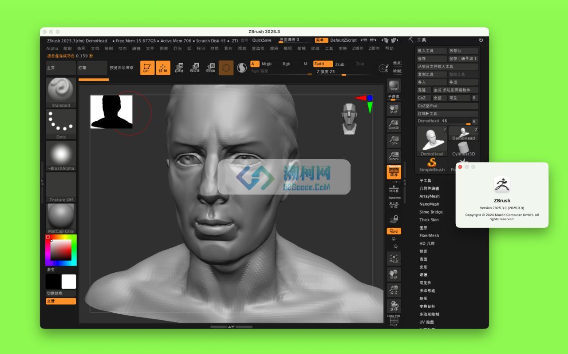This screenshot has height=354, width=568.
Task: Expand the NanoMesh section
Action: coord(430,204)
